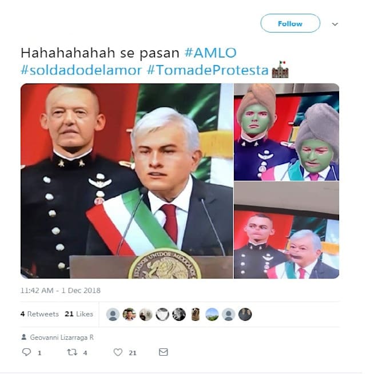View the 4 Retweets list
Image resolution: width=366 pixels, height=374 pixels.
39,314
